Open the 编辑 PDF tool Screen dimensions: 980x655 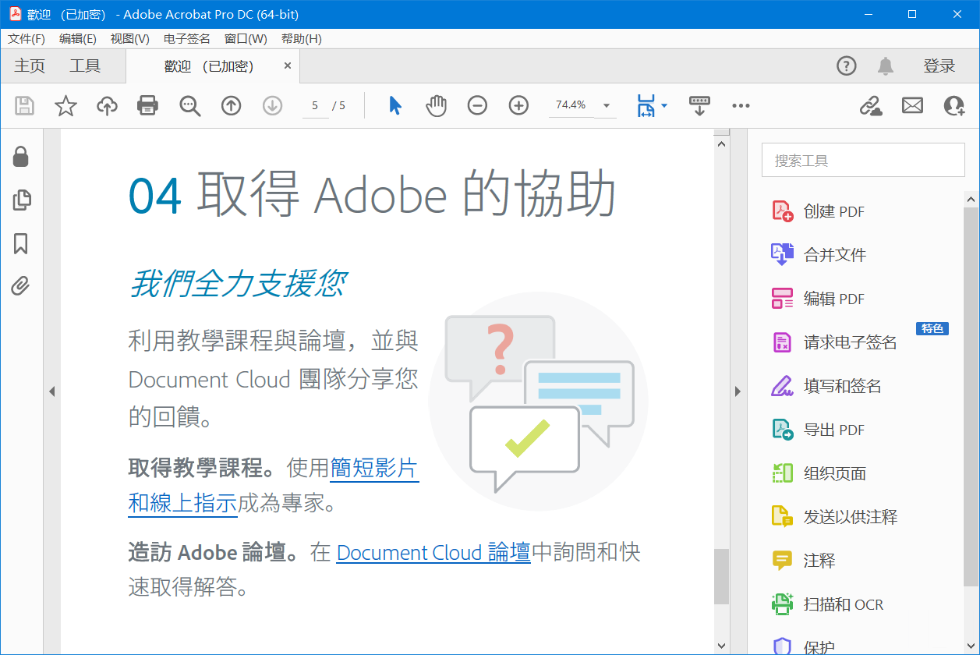pyautogui.click(x=830, y=298)
